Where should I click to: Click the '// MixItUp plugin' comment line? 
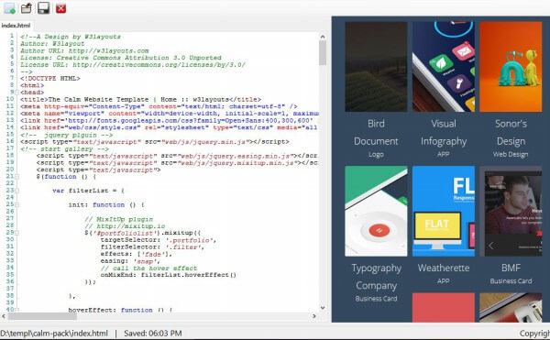(118, 219)
